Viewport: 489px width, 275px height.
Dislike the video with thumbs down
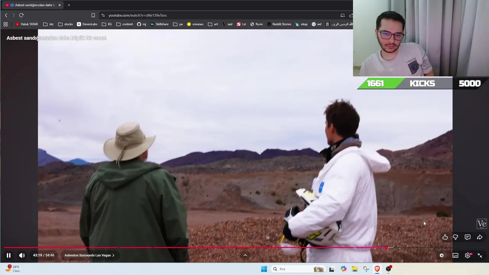tap(455, 237)
